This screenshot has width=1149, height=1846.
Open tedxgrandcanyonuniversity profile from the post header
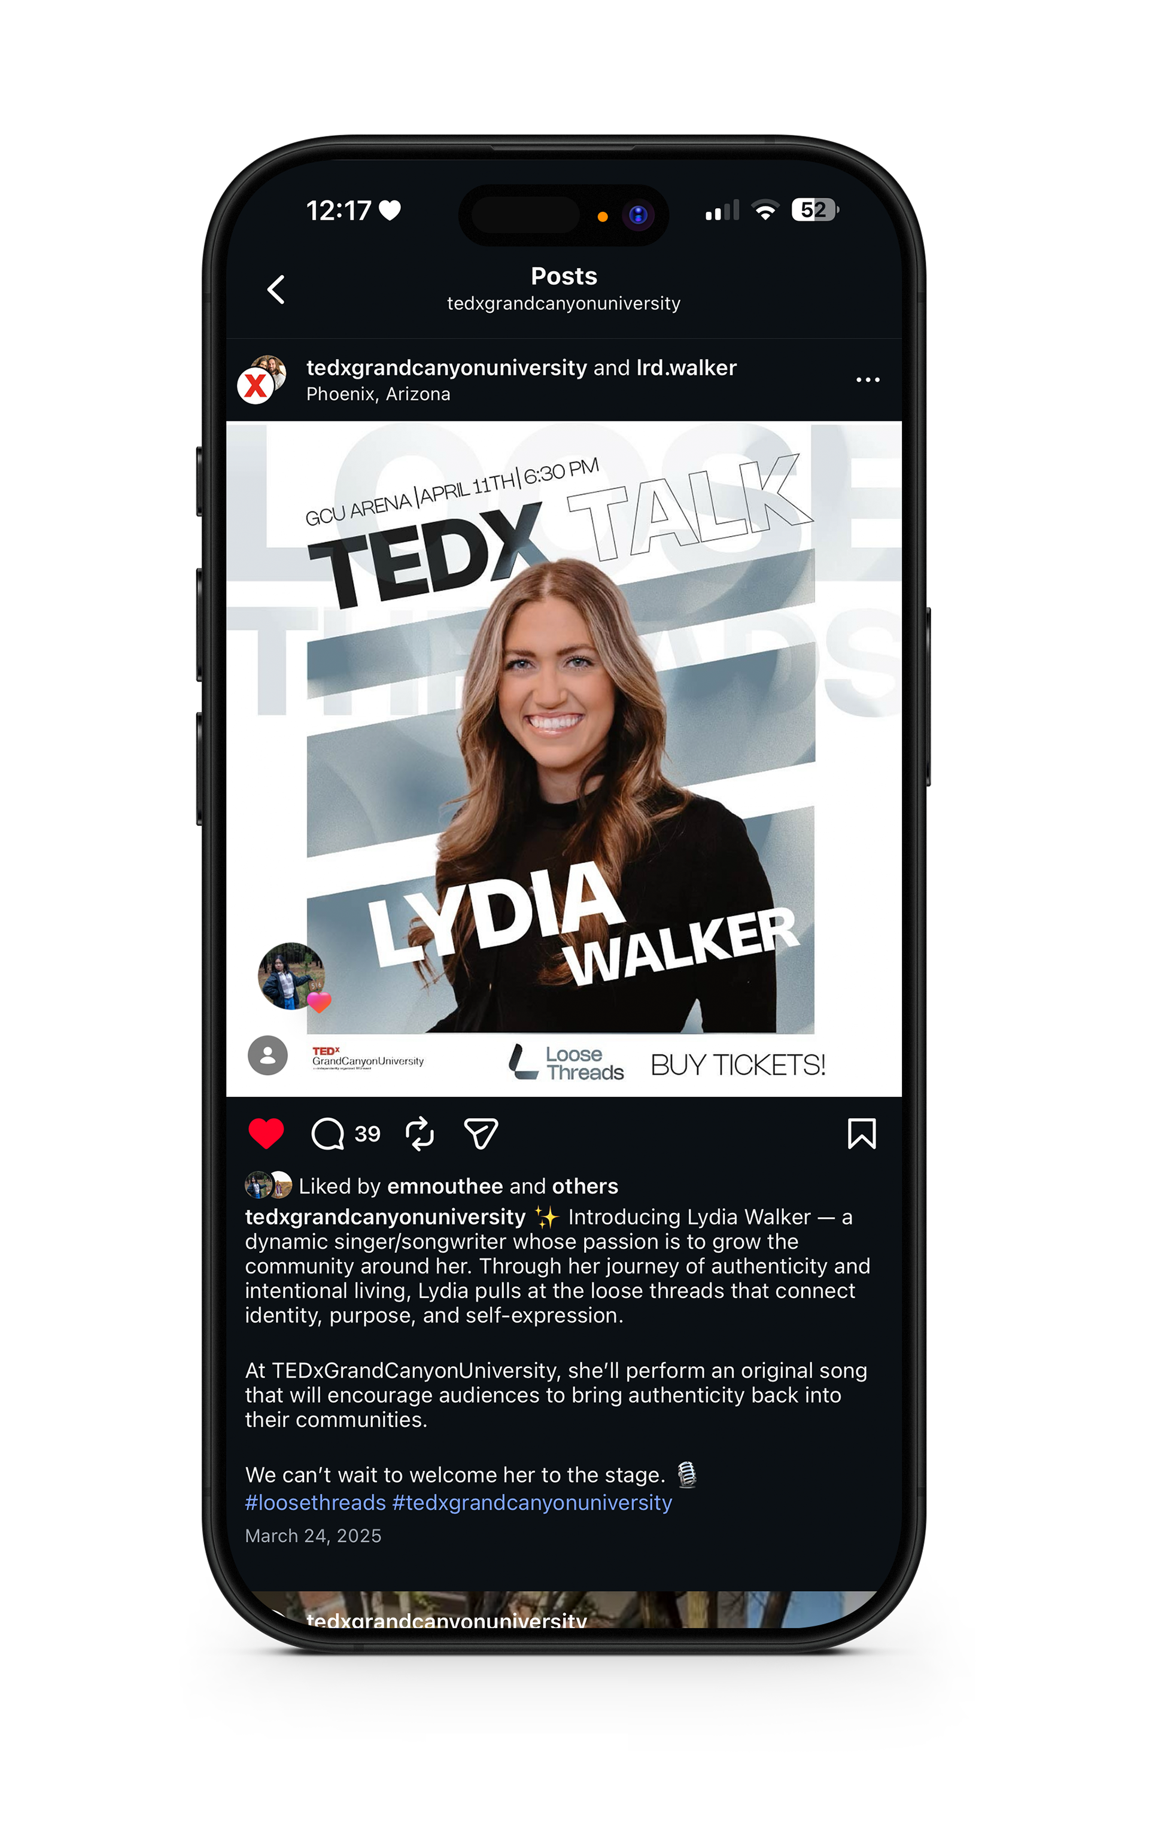[x=446, y=367]
